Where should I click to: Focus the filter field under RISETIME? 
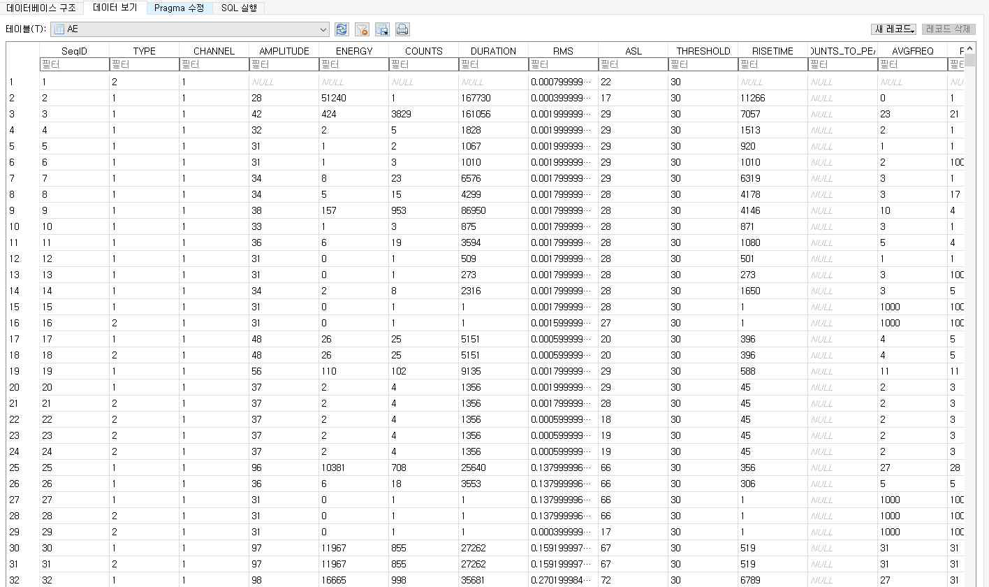(x=772, y=64)
